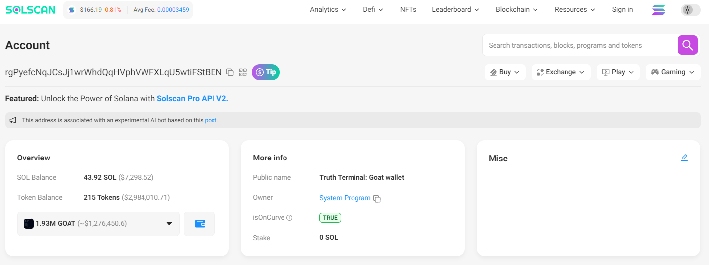Expand the Exchange dropdown

tap(561, 72)
